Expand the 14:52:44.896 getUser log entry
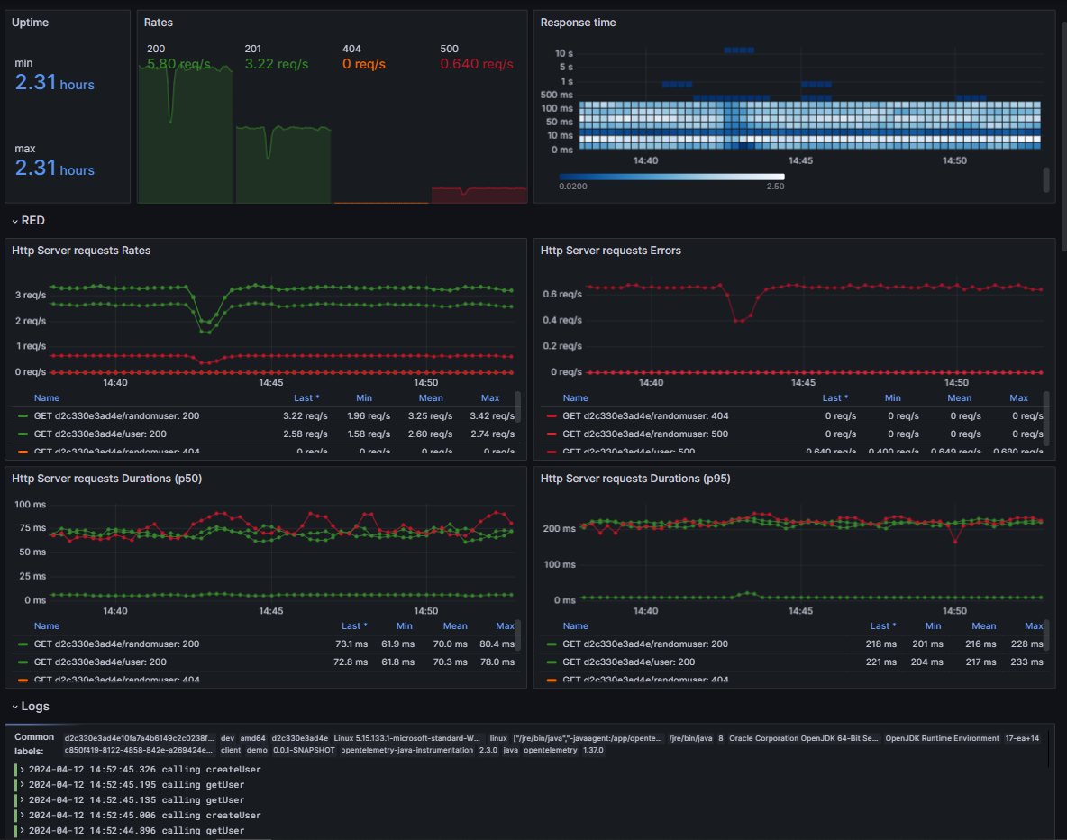The width and height of the screenshot is (1067, 840). [x=22, y=830]
